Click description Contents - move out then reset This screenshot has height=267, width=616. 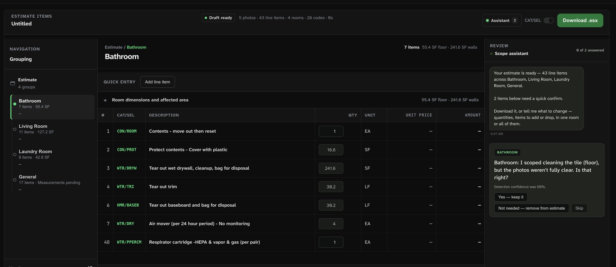coord(182,131)
